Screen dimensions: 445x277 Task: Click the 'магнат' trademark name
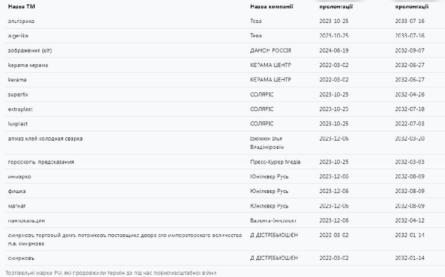pyautogui.click(x=17, y=206)
